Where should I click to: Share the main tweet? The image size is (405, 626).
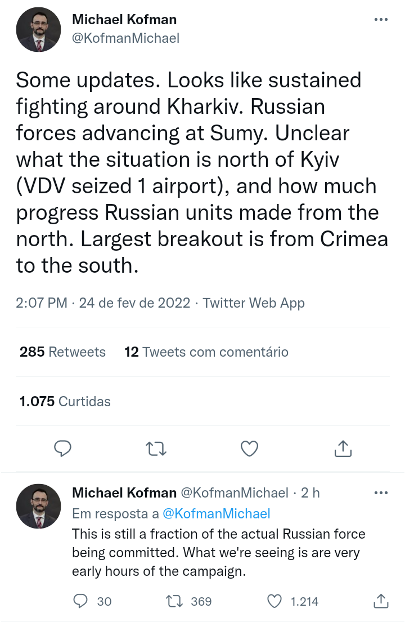tap(343, 449)
